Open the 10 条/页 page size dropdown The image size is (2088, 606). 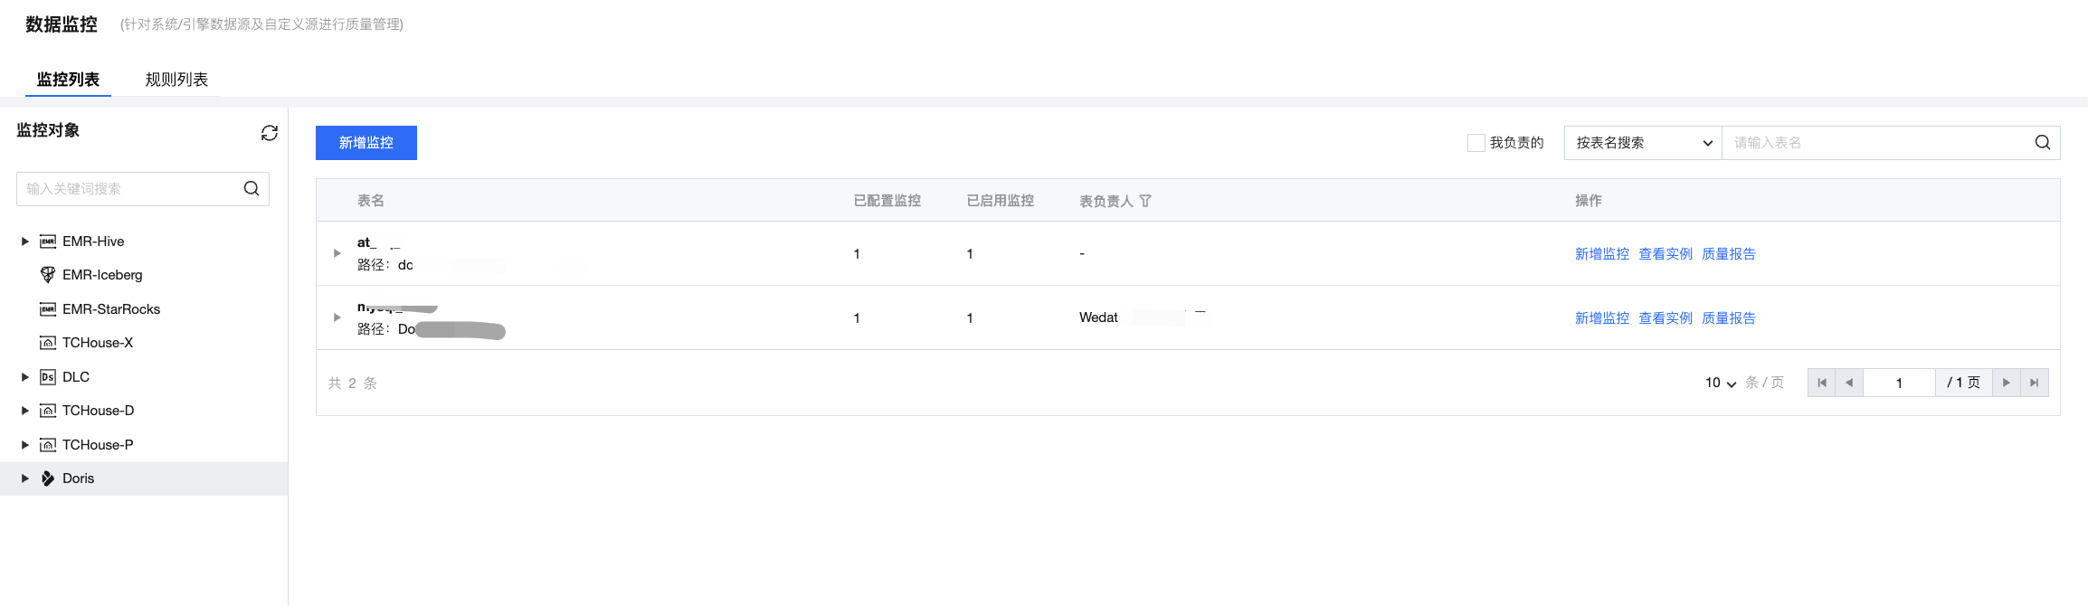[1720, 383]
